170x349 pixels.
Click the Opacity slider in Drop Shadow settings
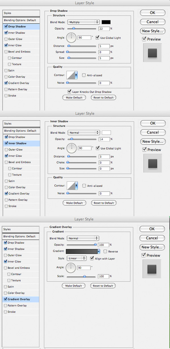(x=81, y=28)
